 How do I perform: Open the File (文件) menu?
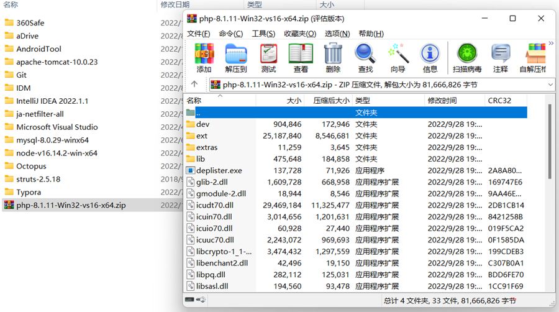199,34
